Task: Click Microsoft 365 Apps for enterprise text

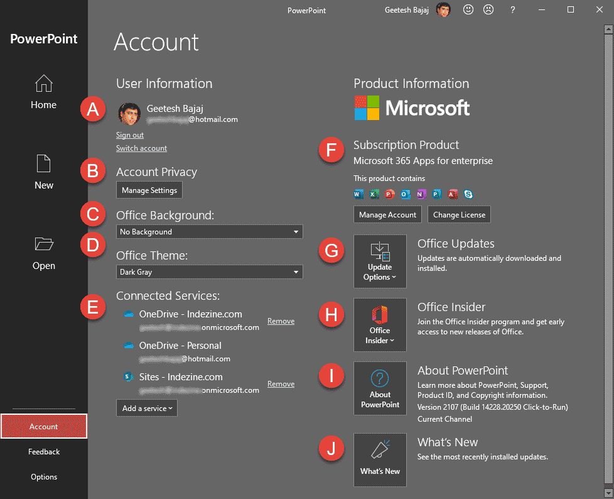Action: point(423,161)
